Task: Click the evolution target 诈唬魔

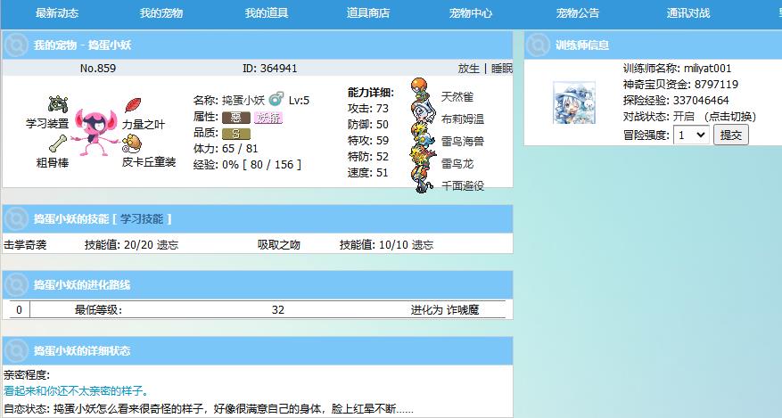Action: [462, 310]
